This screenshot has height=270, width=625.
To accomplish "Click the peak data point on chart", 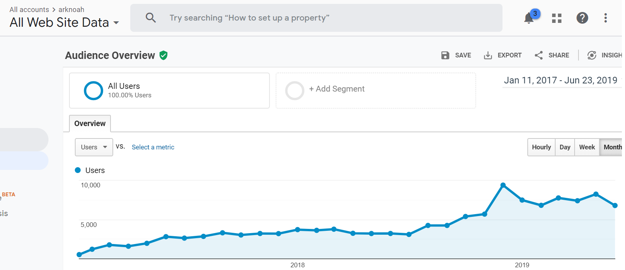I will (x=503, y=185).
